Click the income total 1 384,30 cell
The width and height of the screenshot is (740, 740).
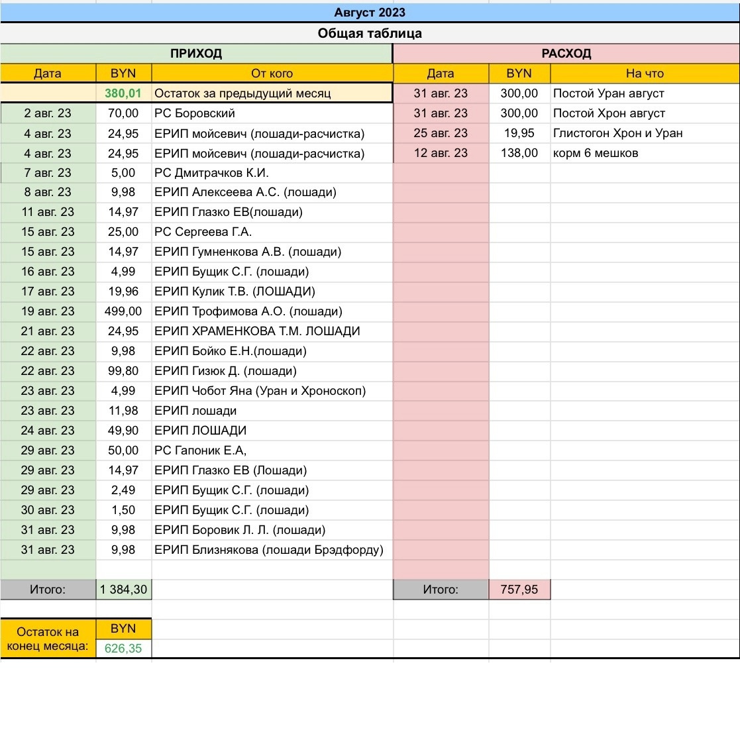[123, 590]
